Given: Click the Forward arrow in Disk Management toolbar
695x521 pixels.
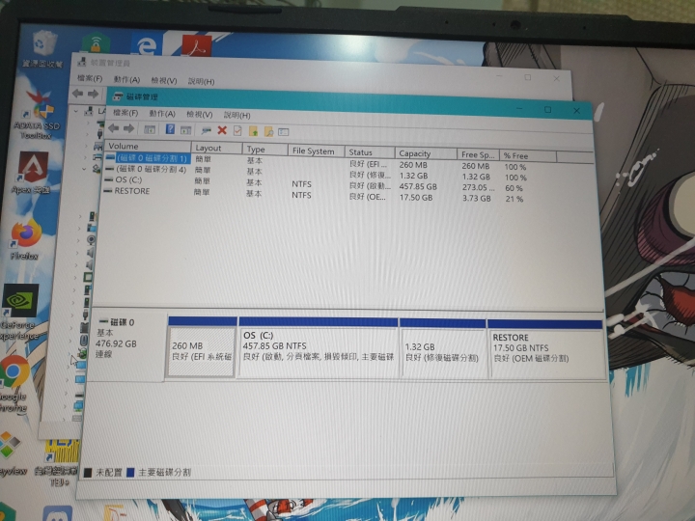Looking at the screenshot, I should pos(129,128).
